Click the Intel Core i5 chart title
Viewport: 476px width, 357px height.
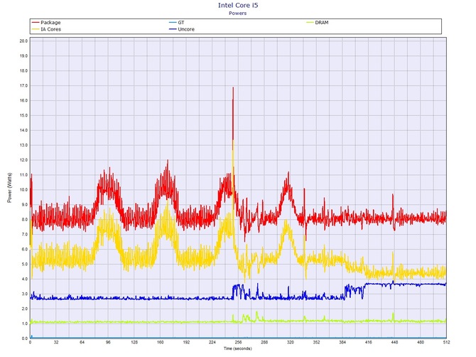[238, 6]
